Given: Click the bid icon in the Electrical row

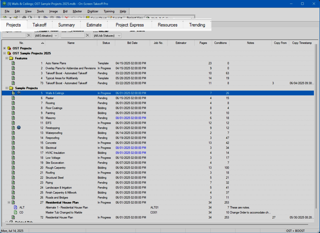Looking at the screenshot, I should point(13,148).
